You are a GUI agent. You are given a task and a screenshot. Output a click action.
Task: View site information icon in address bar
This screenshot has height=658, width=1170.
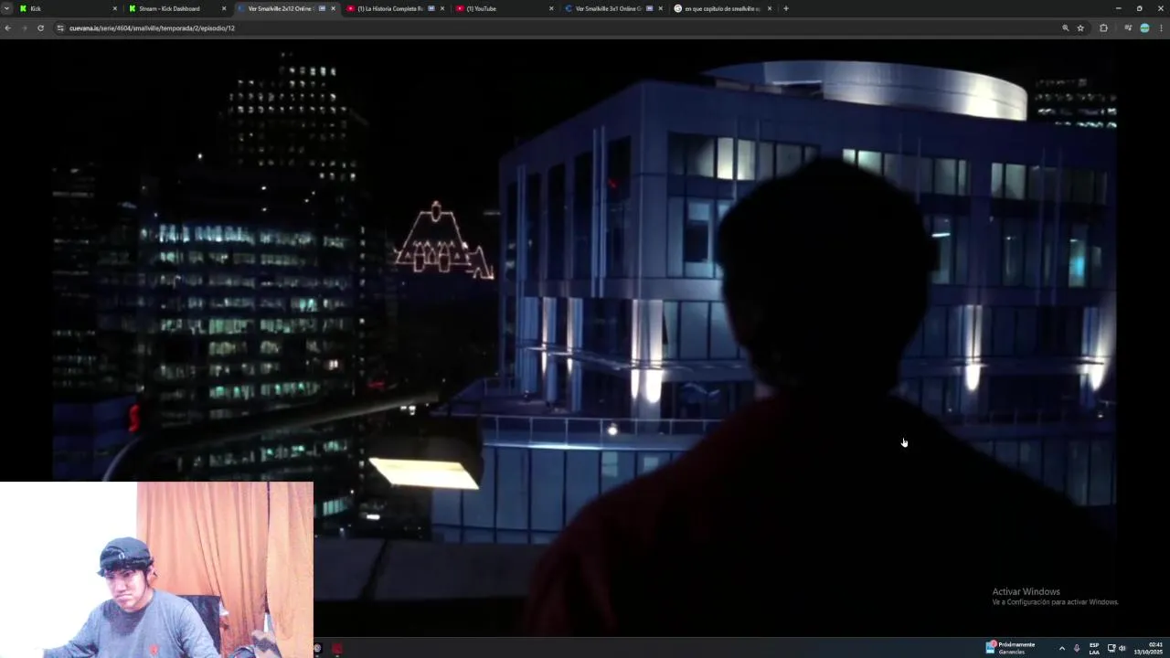click(60, 28)
